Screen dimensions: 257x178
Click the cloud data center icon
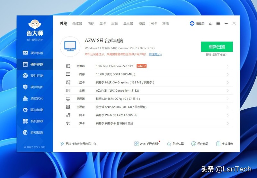coord(62,144)
